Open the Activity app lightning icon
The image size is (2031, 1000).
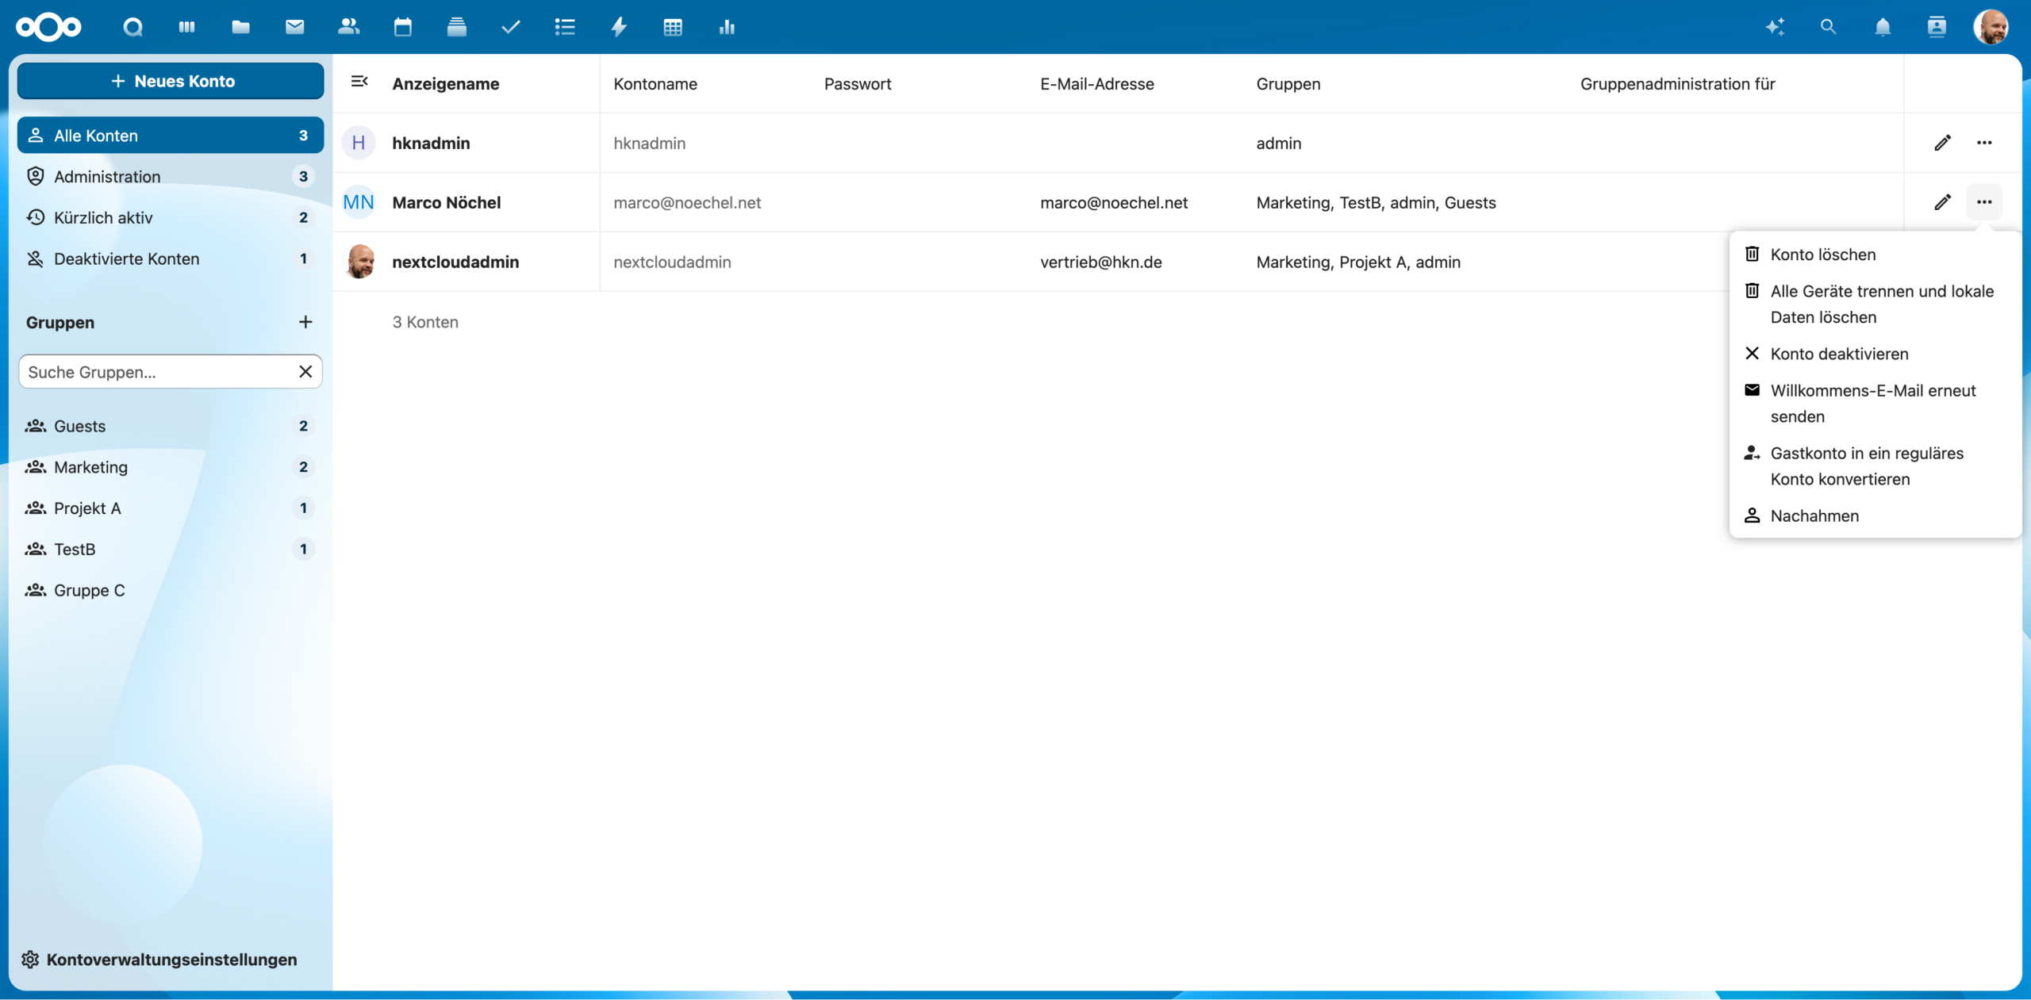[618, 27]
